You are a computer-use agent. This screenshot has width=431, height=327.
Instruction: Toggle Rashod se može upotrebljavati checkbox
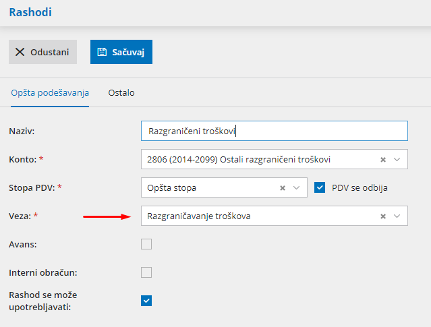[146, 301]
